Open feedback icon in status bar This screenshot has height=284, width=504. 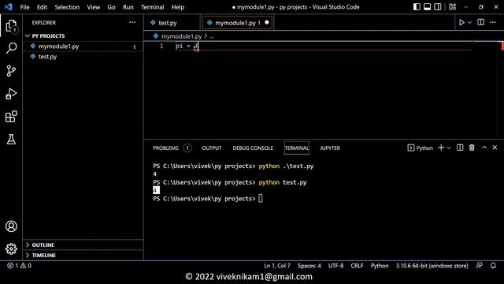tap(480, 266)
